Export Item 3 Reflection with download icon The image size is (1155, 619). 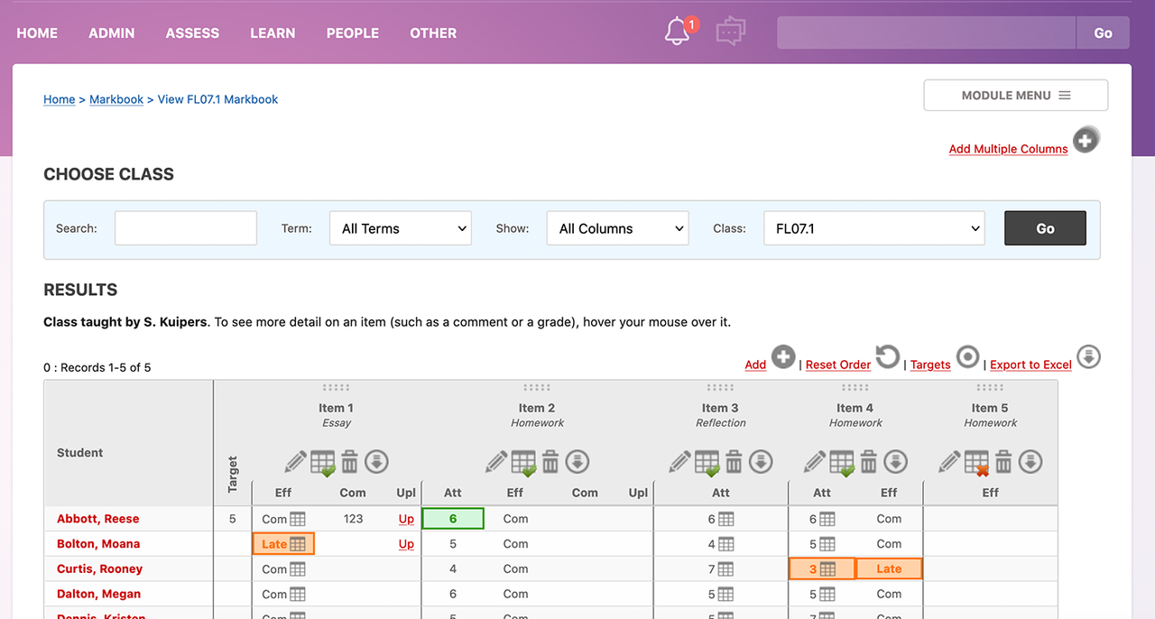pos(761,462)
